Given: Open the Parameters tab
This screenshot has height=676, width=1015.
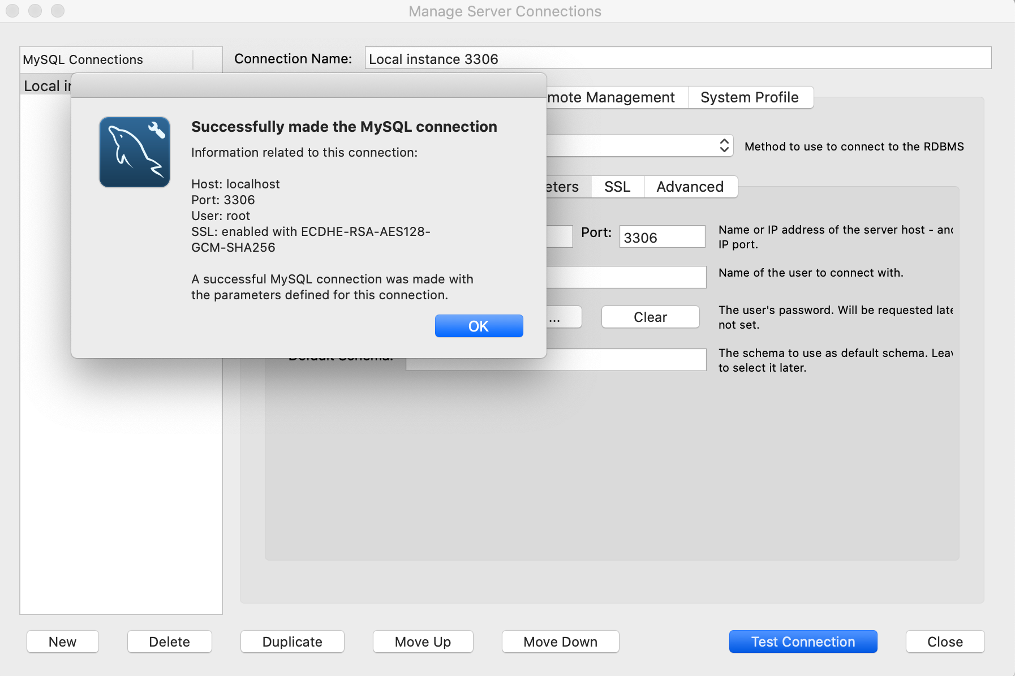Looking at the screenshot, I should pos(567,187).
